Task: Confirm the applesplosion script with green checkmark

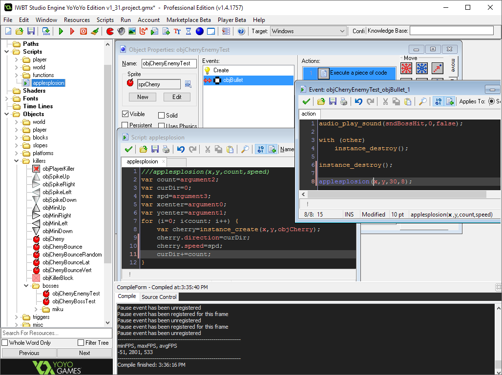Action: point(128,149)
